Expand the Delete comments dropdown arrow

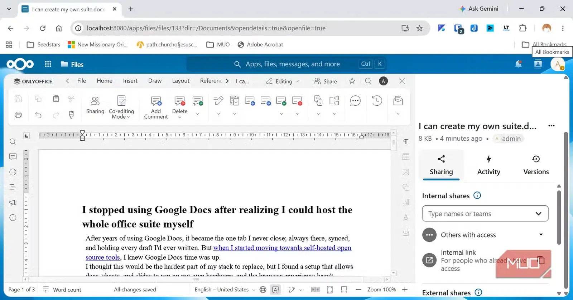tap(179, 117)
